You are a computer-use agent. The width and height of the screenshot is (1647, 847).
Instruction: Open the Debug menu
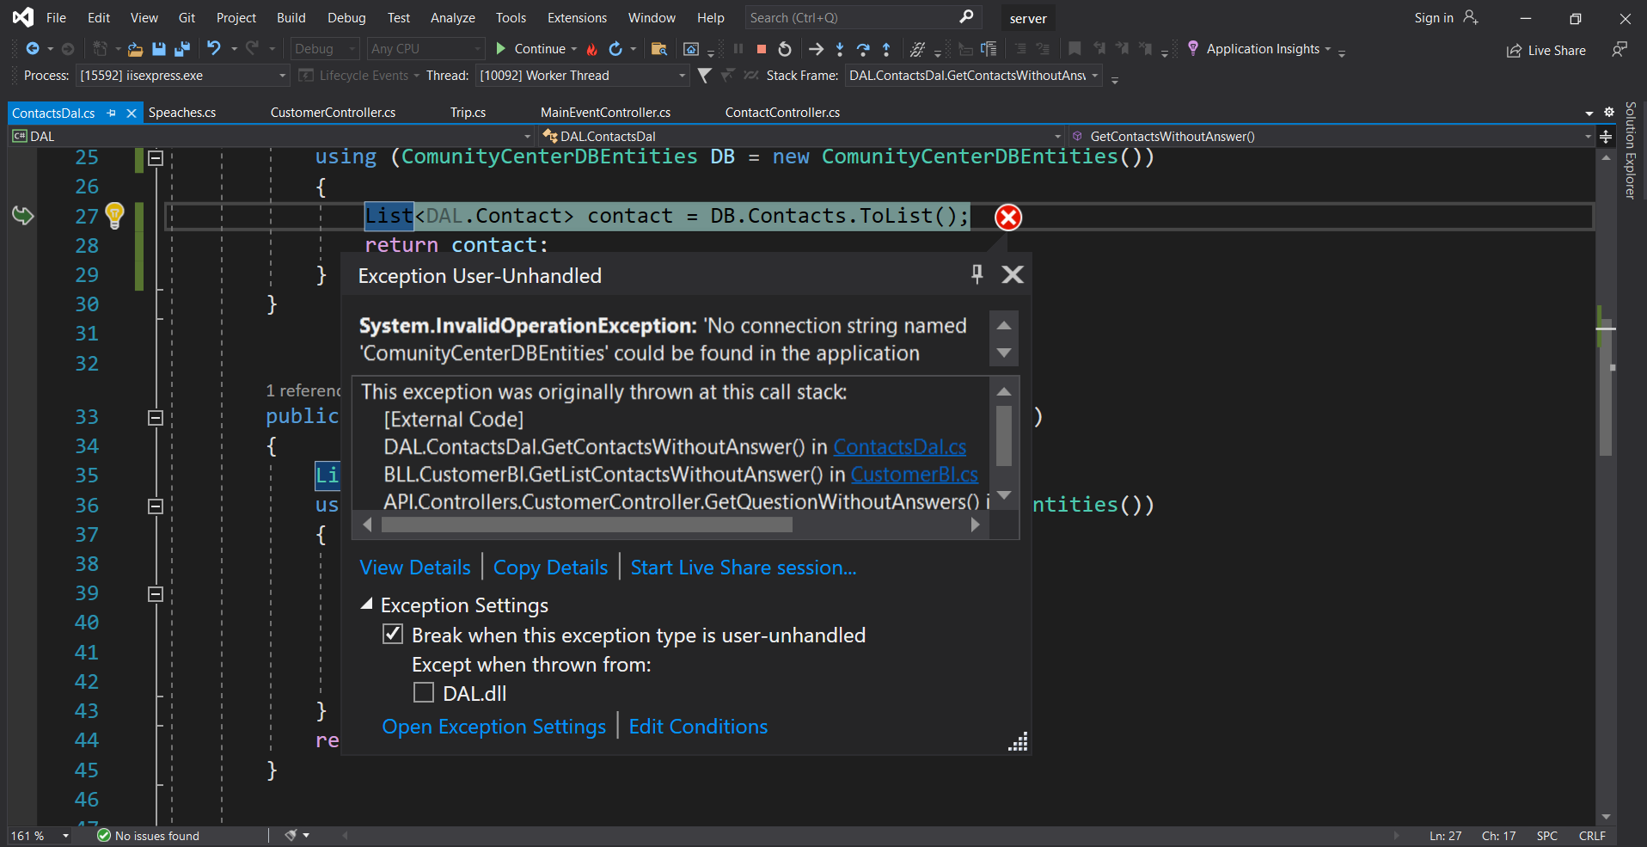(x=346, y=18)
